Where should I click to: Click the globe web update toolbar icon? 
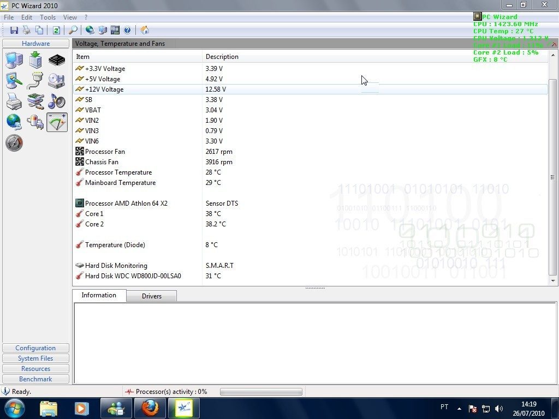click(x=90, y=31)
